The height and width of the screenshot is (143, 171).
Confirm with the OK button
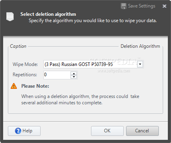[107, 131]
